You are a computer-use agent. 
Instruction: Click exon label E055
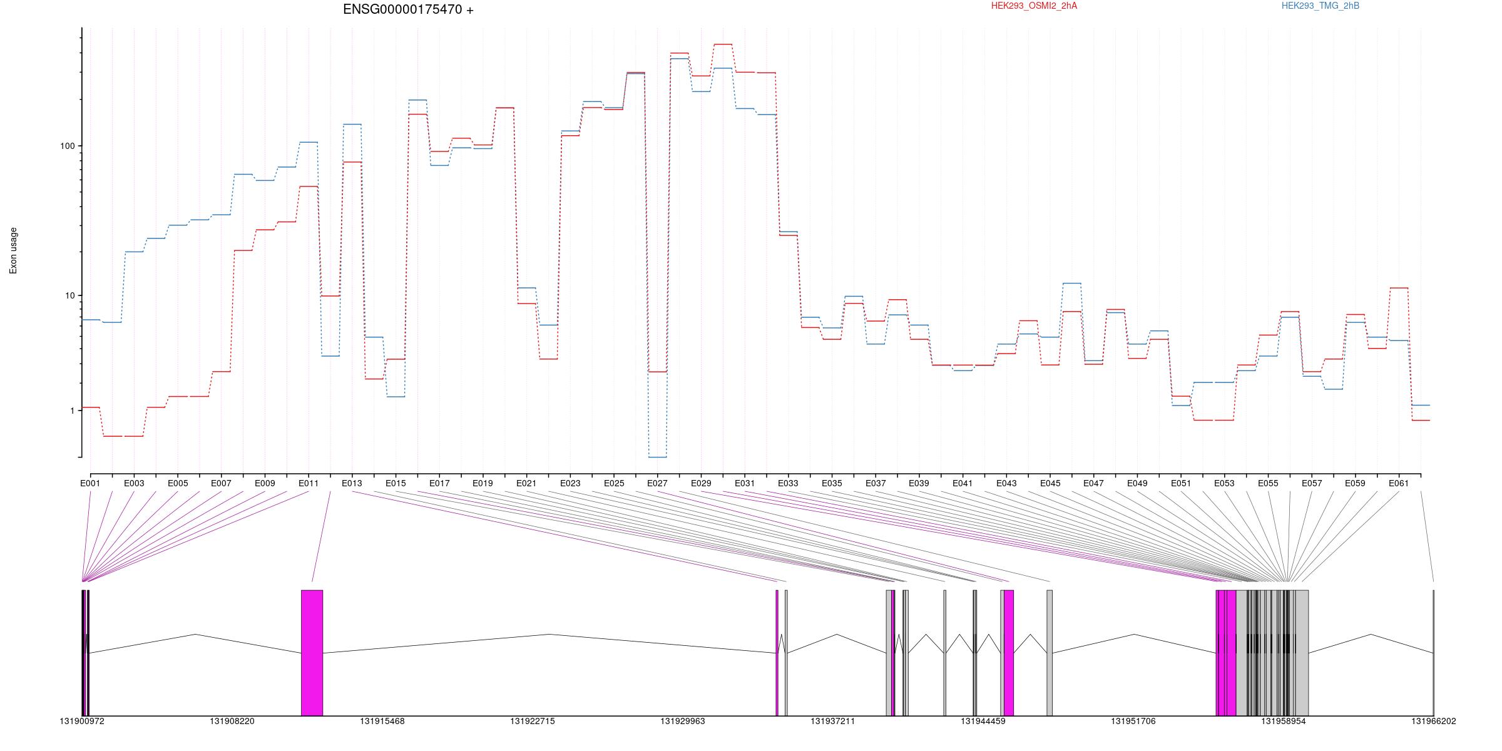click(1268, 483)
